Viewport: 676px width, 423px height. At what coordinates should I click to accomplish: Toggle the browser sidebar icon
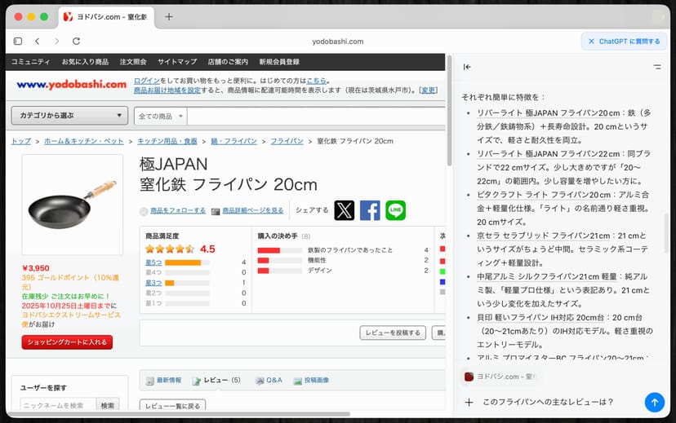18,41
